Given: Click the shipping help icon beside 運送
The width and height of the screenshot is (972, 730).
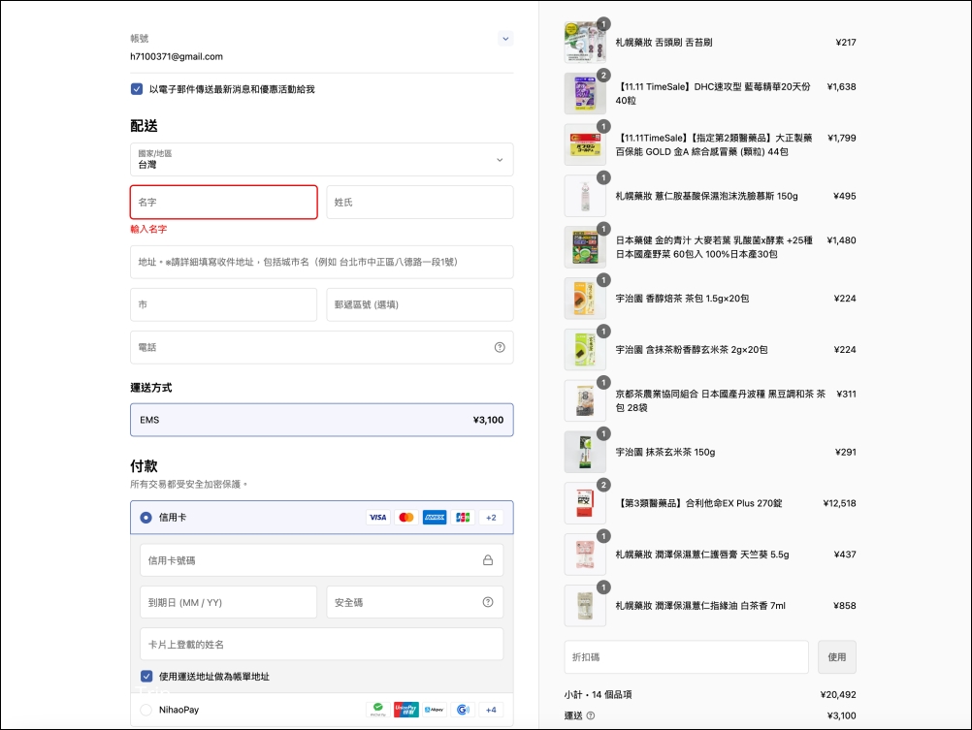Looking at the screenshot, I should click(591, 715).
